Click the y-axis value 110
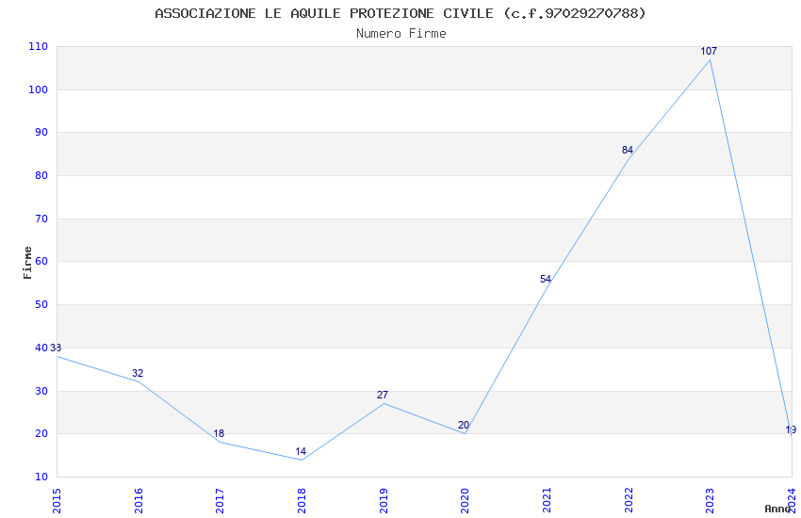801x518 pixels. (x=39, y=47)
